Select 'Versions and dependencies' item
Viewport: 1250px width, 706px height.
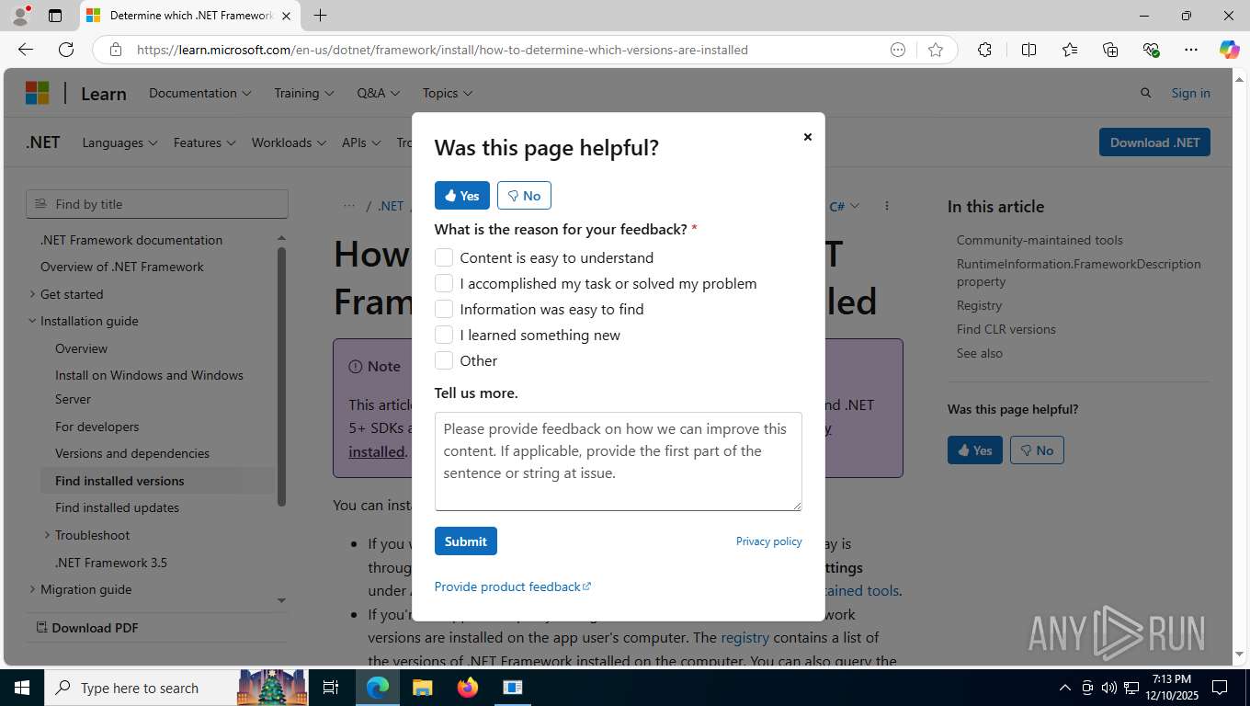132,453
